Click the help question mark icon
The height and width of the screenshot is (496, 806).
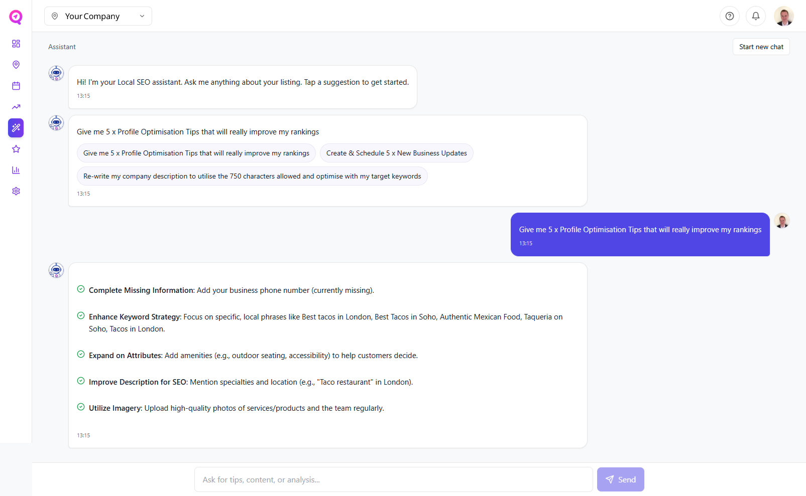click(x=730, y=16)
